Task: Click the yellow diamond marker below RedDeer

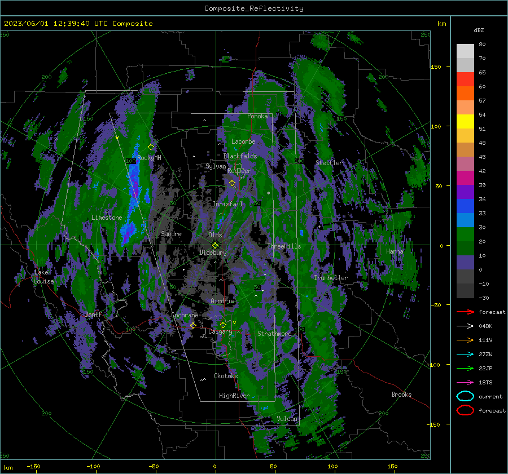Action: coord(233,183)
